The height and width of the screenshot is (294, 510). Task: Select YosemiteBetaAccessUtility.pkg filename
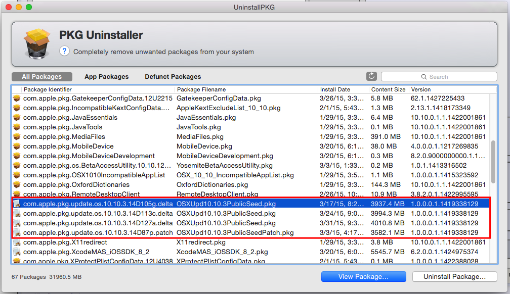pos(225,165)
